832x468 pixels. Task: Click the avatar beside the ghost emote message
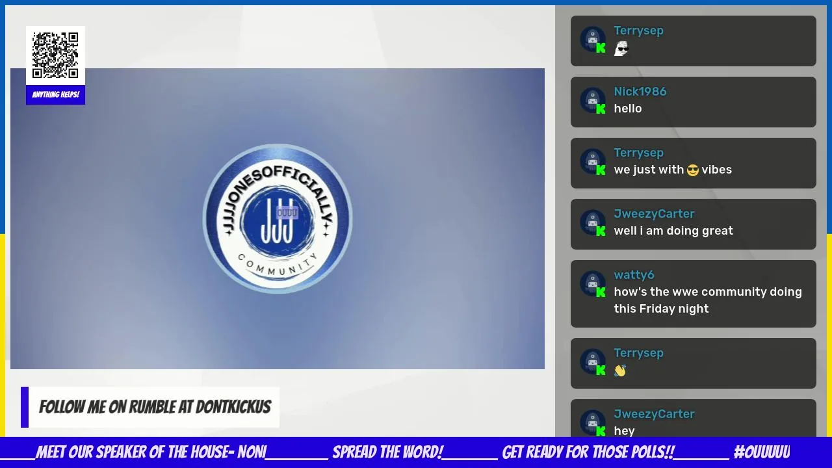pyautogui.click(x=593, y=39)
